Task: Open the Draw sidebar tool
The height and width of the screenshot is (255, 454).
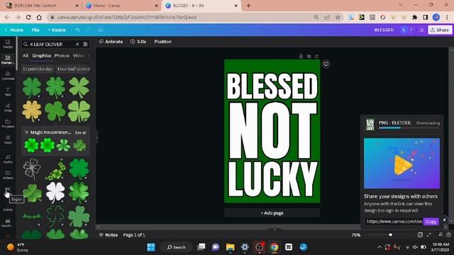Action: click(8, 108)
